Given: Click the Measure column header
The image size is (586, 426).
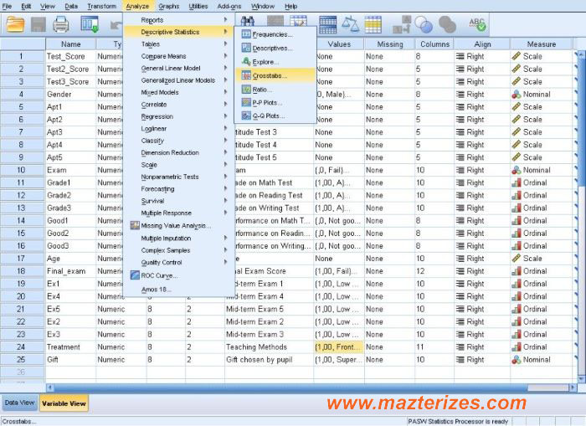Looking at the screenshot, I should [x=542, y=44].
